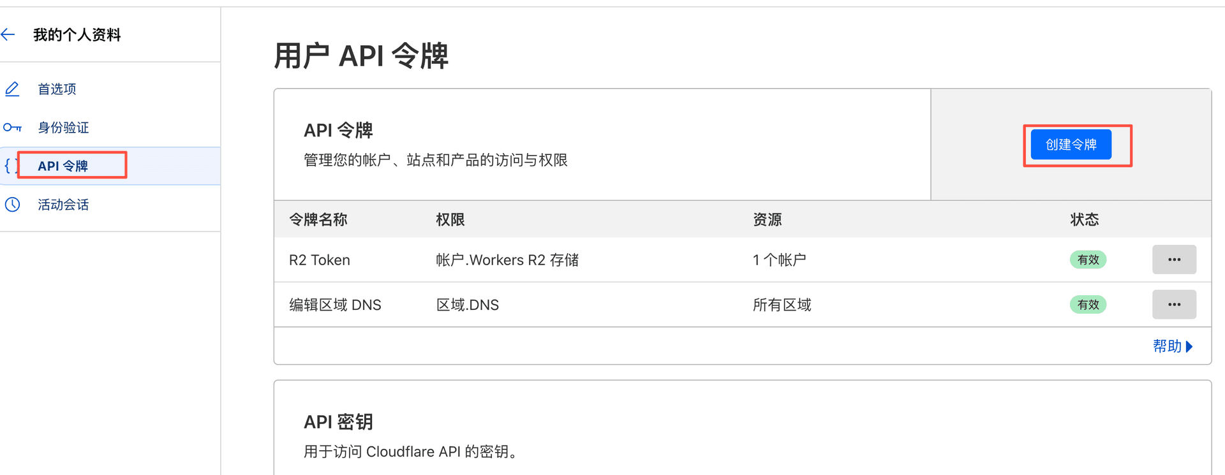Click the R2 Token name

click(320, 260)
